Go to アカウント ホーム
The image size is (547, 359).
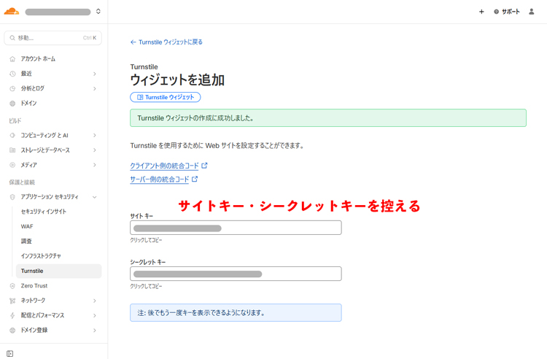[38, 58]
